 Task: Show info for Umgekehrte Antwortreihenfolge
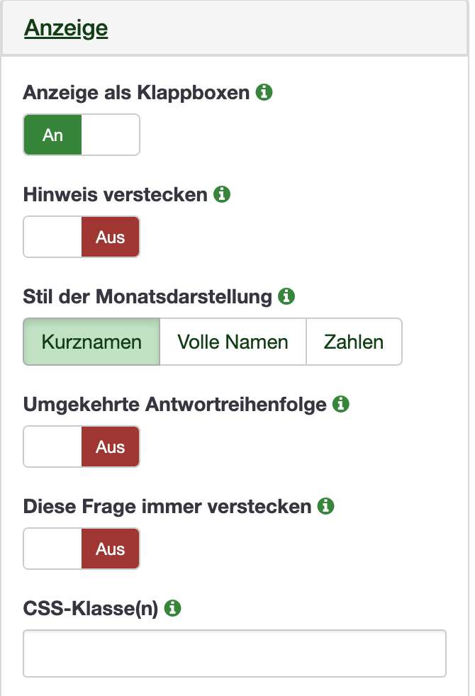point(342,404)
